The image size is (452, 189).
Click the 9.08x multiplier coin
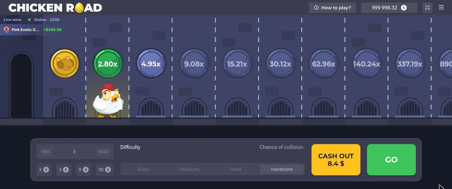coord(194,64)
